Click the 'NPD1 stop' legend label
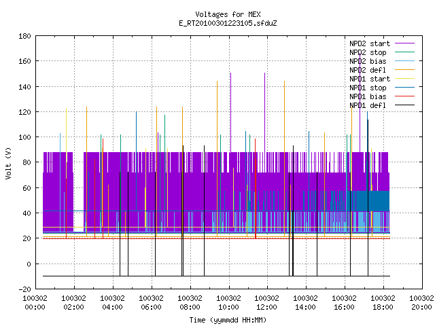Screen dimensions: 435x326 click(x=368, y=88)
